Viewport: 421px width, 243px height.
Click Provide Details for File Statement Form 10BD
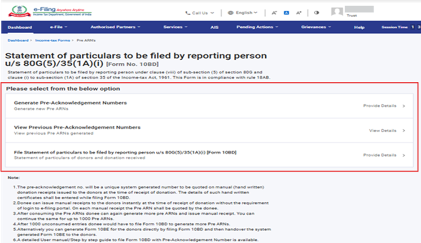pyautogui.click(x=380, y=155)
